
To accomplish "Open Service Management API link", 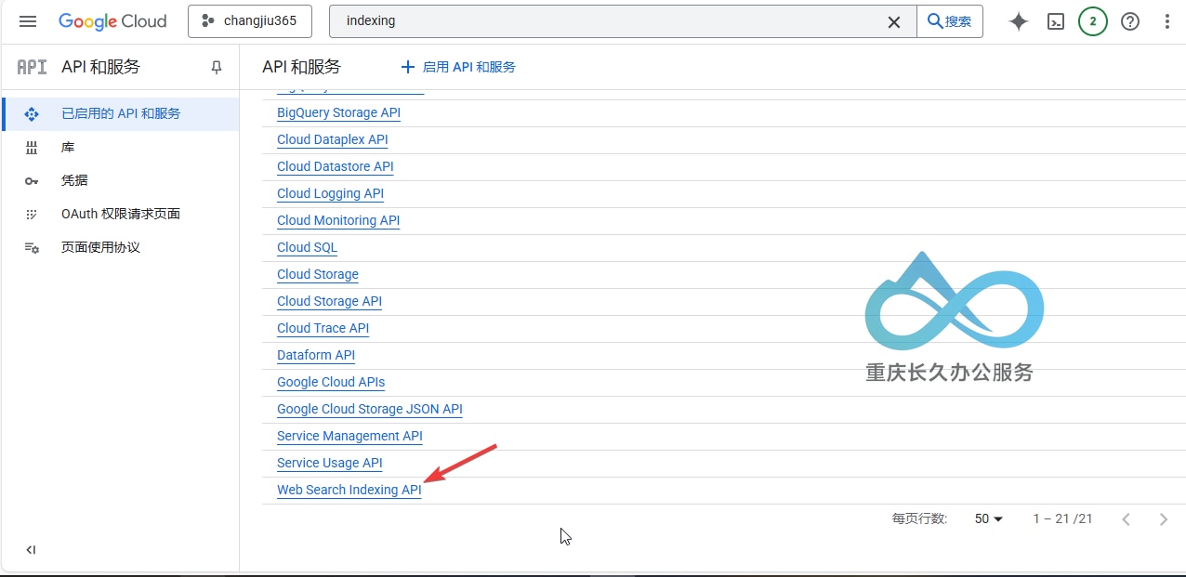I will 349,436.
